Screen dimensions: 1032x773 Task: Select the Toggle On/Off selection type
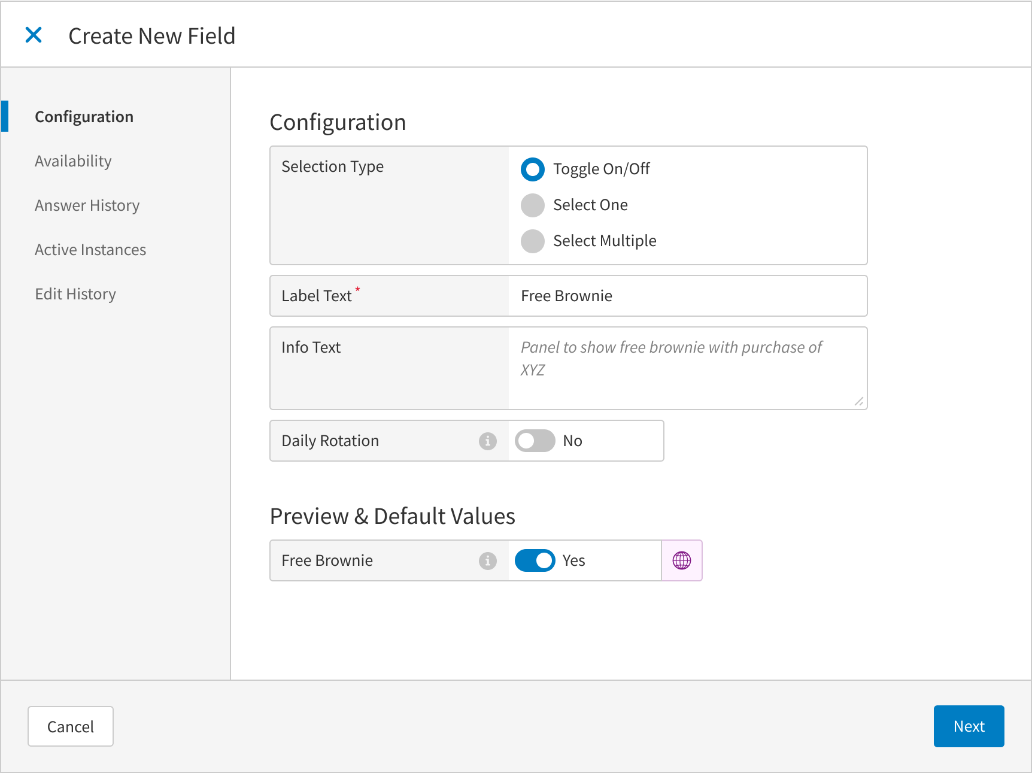[532, 169]
